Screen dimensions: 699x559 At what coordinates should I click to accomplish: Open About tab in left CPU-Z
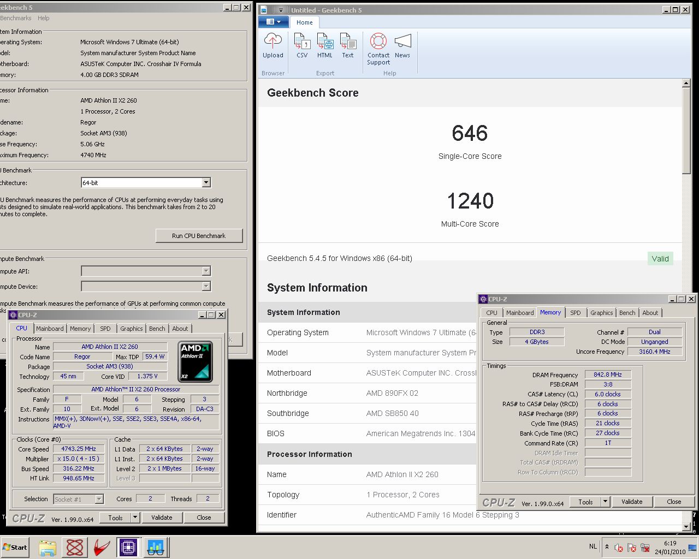click(x=180, y=329)
